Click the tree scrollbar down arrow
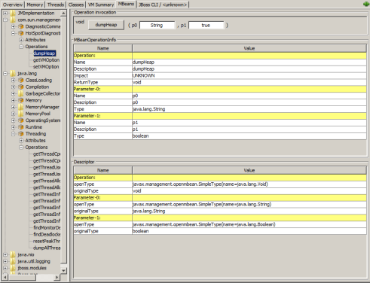The width and height of the screenshot is (370, 283). (63, 271)
